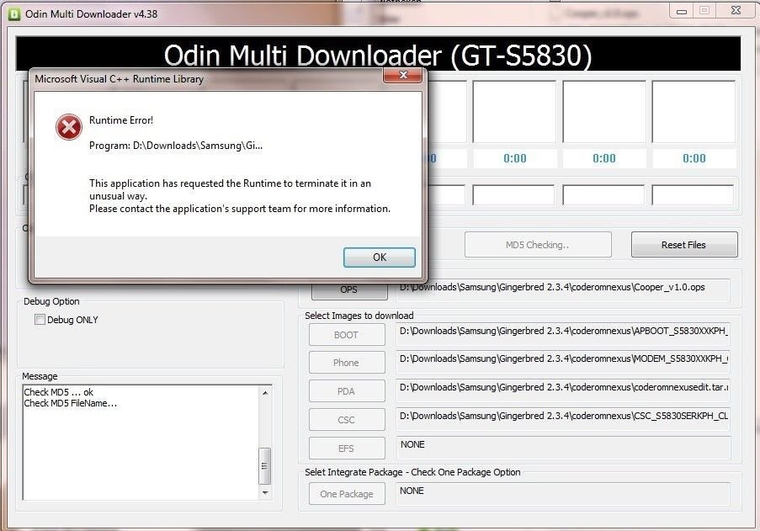Viewport: 760px width, 531px height.
Task: Click the "Please contact the application's support team" line
Action: tap(240, 209)
